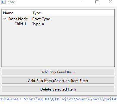This screenshot has width=117, height=108.
Task: Click the word Starting in the output log
Action: pyautogui.click(x=33, y=99)
